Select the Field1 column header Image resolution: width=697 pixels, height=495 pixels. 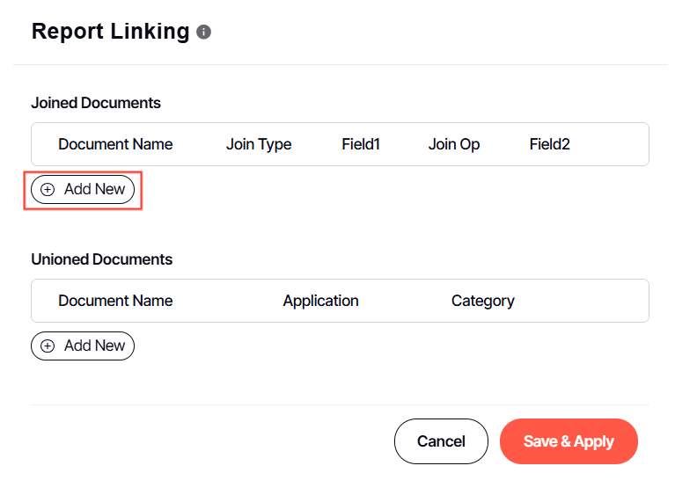pos(361,144)
